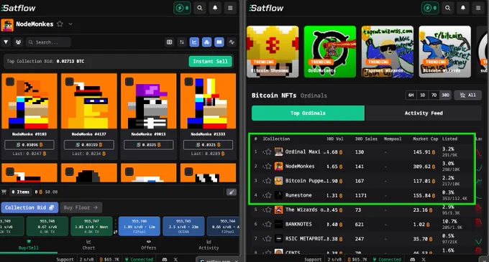
Task: Star the Bitcoin Puppets row
Action: (268, 181)
